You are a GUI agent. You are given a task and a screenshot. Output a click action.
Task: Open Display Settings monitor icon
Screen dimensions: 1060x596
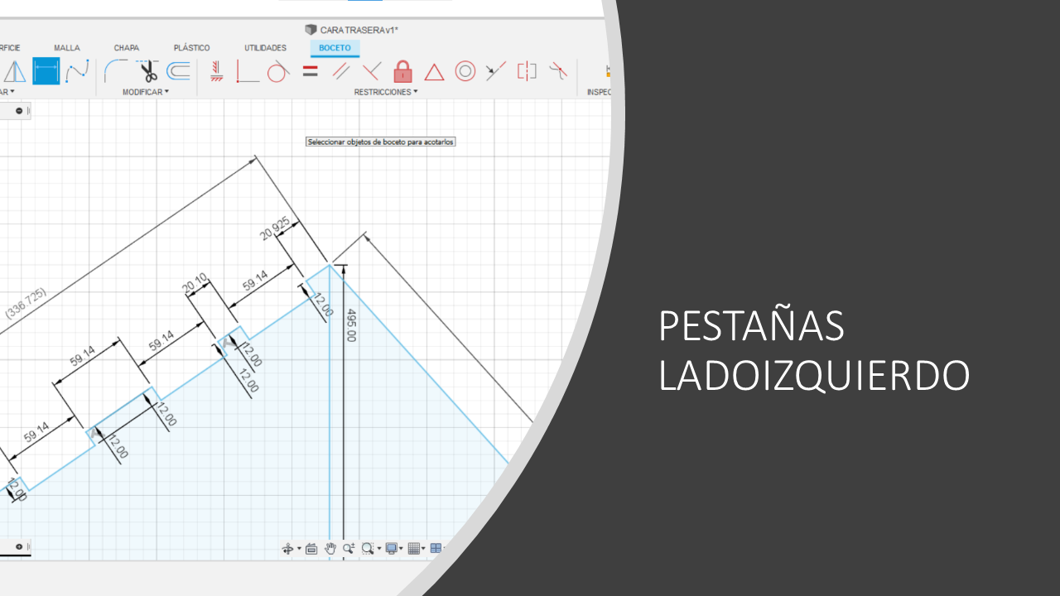point(392,548)
